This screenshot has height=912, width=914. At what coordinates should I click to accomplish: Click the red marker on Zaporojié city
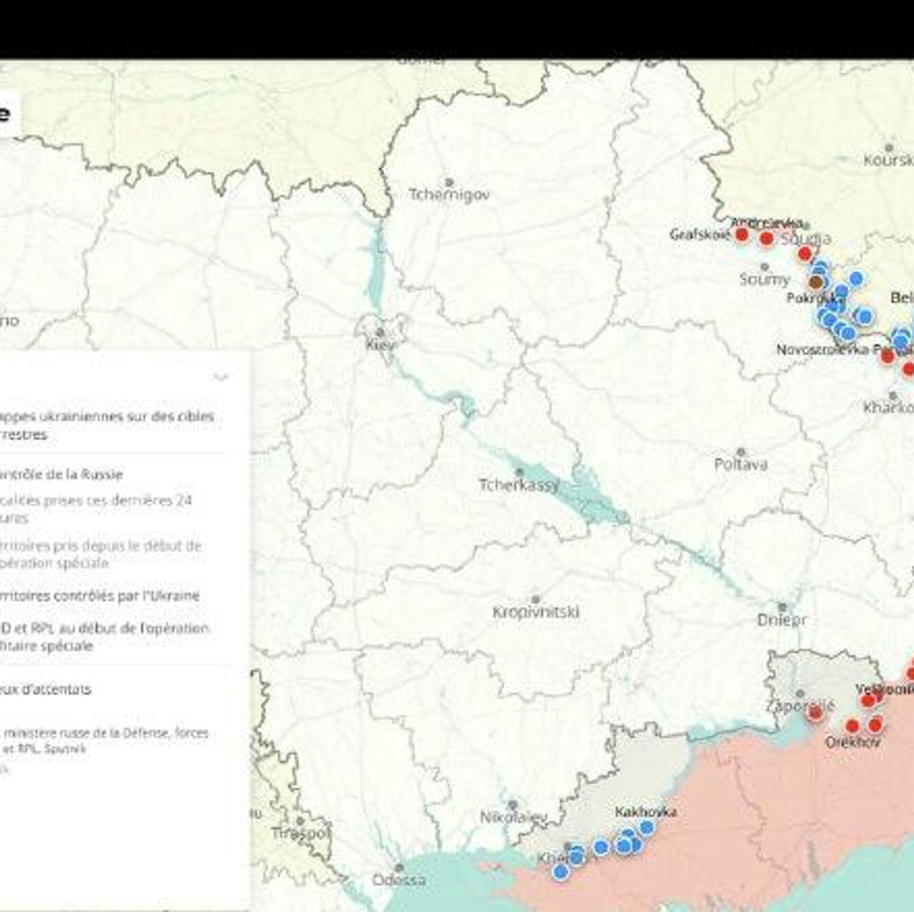tap(815, 713)
